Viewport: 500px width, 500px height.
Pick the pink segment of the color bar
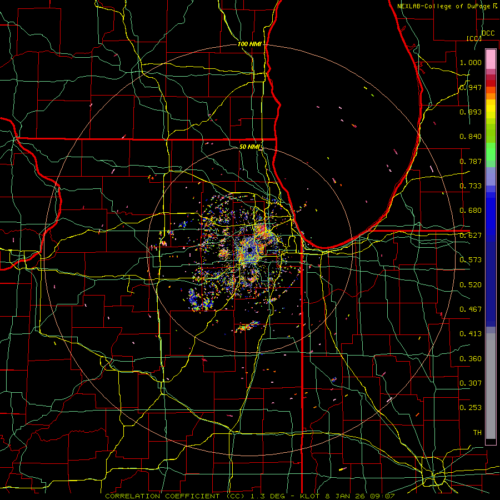pyautogui.click(x=491, y=59)
